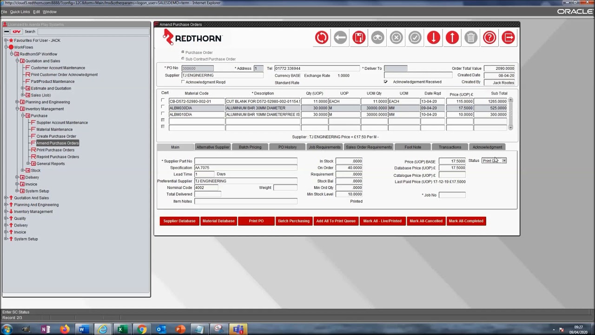Viewport: 595px width, 335px height.
Task: Click the grey back arrow toolbar icon
Action: point(340,38)
